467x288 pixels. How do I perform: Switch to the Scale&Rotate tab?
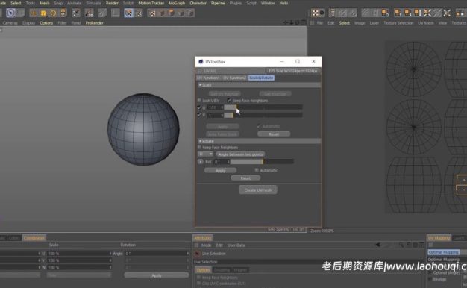(261, 78)
